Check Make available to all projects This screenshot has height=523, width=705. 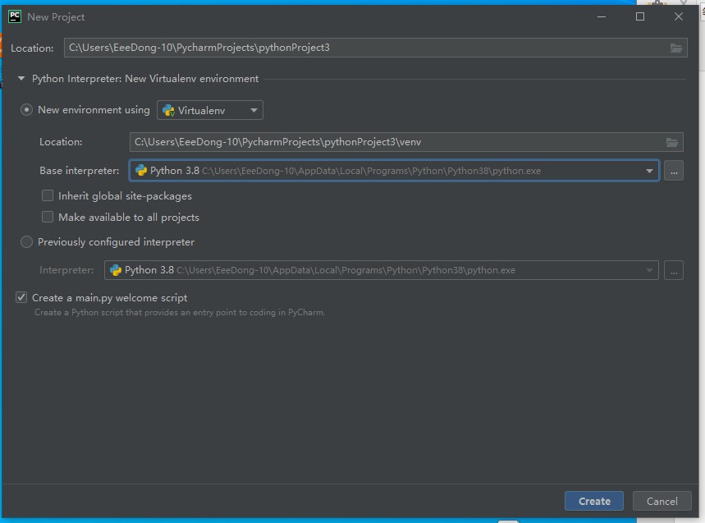tap(48, 218)
